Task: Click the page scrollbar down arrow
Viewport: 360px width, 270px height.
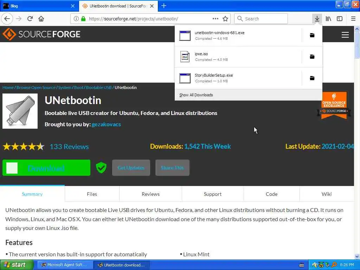Action: click(357, 256)
